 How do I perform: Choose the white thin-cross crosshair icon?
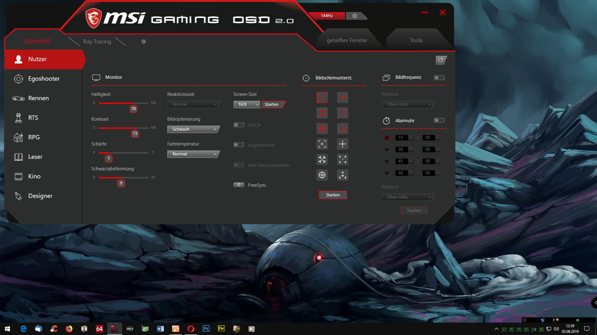[343, 144]
